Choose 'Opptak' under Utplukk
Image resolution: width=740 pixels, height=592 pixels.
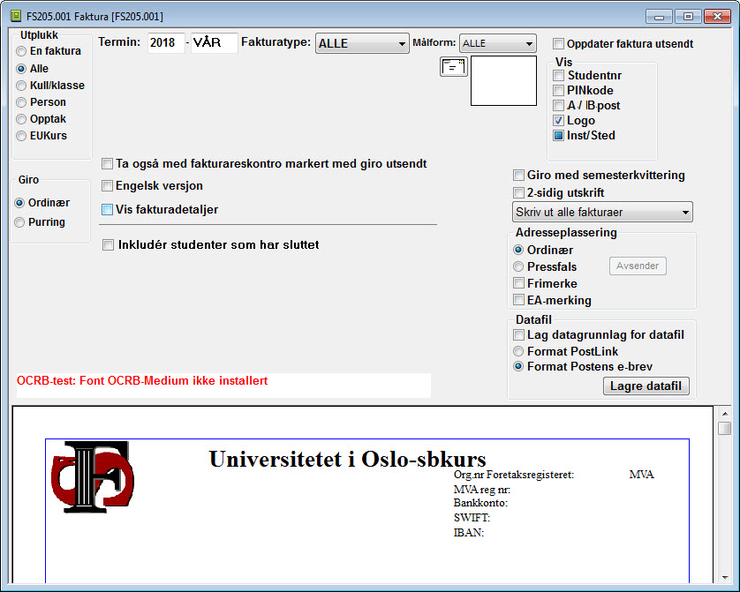point(21,119)
